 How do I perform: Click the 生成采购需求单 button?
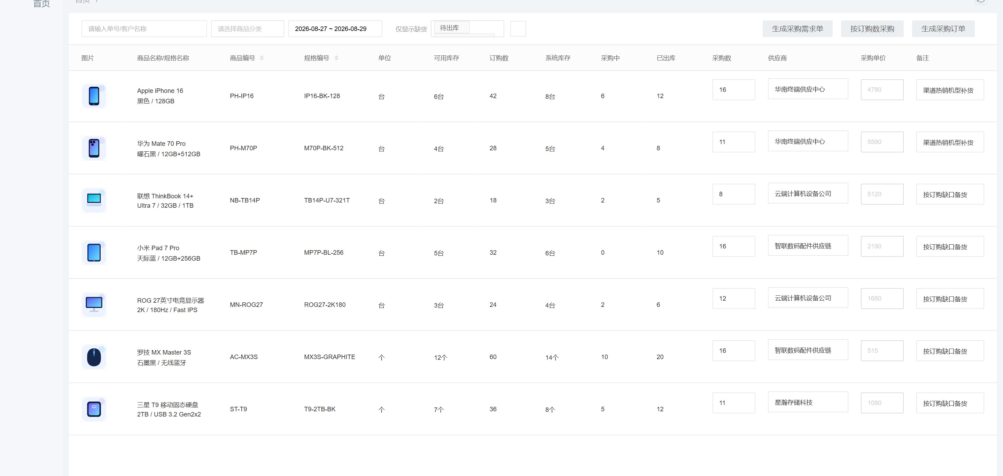point(797,29)
